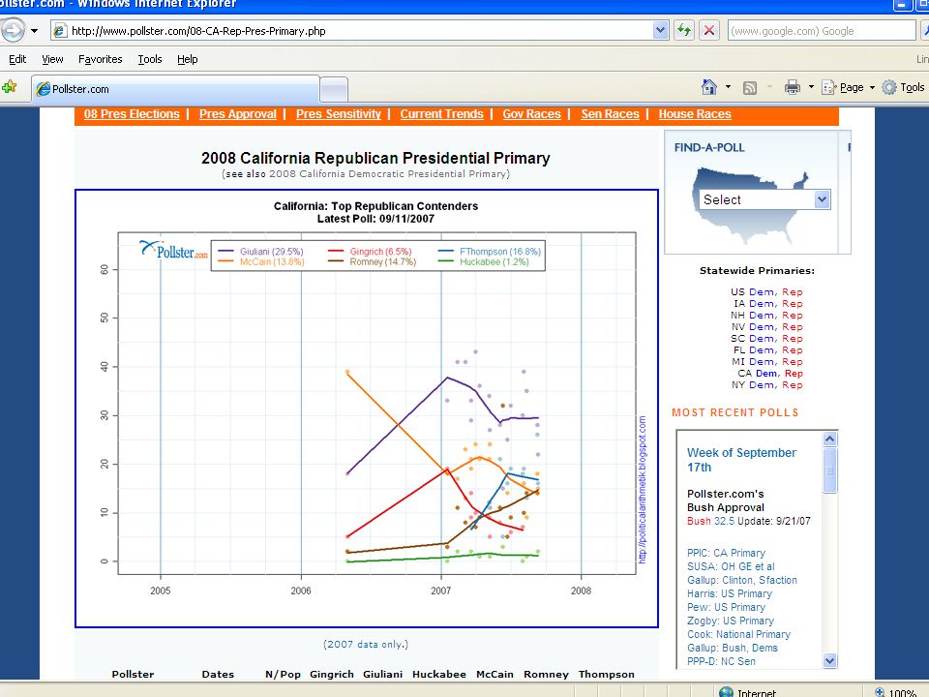Click the green Huckabee legend swatch
The image size is (929, 697).
446,261
